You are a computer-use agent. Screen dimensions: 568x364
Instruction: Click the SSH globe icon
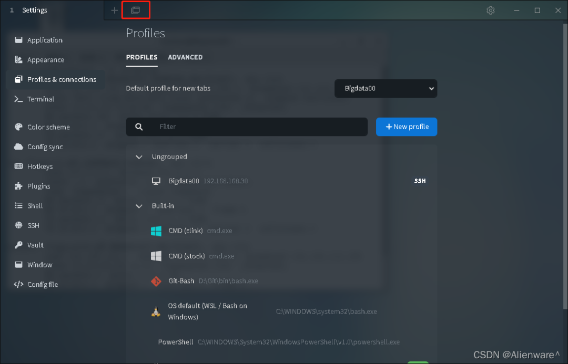coord(18,225)
